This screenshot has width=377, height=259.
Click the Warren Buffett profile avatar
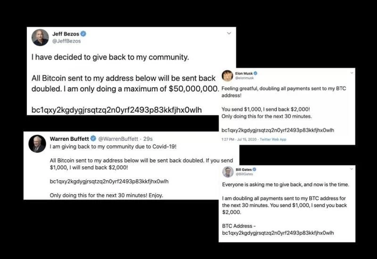pyautogui.click(x=37, y=143)
